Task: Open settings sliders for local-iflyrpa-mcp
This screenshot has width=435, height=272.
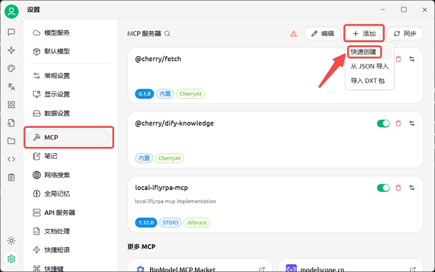Action: coord(412,188)
